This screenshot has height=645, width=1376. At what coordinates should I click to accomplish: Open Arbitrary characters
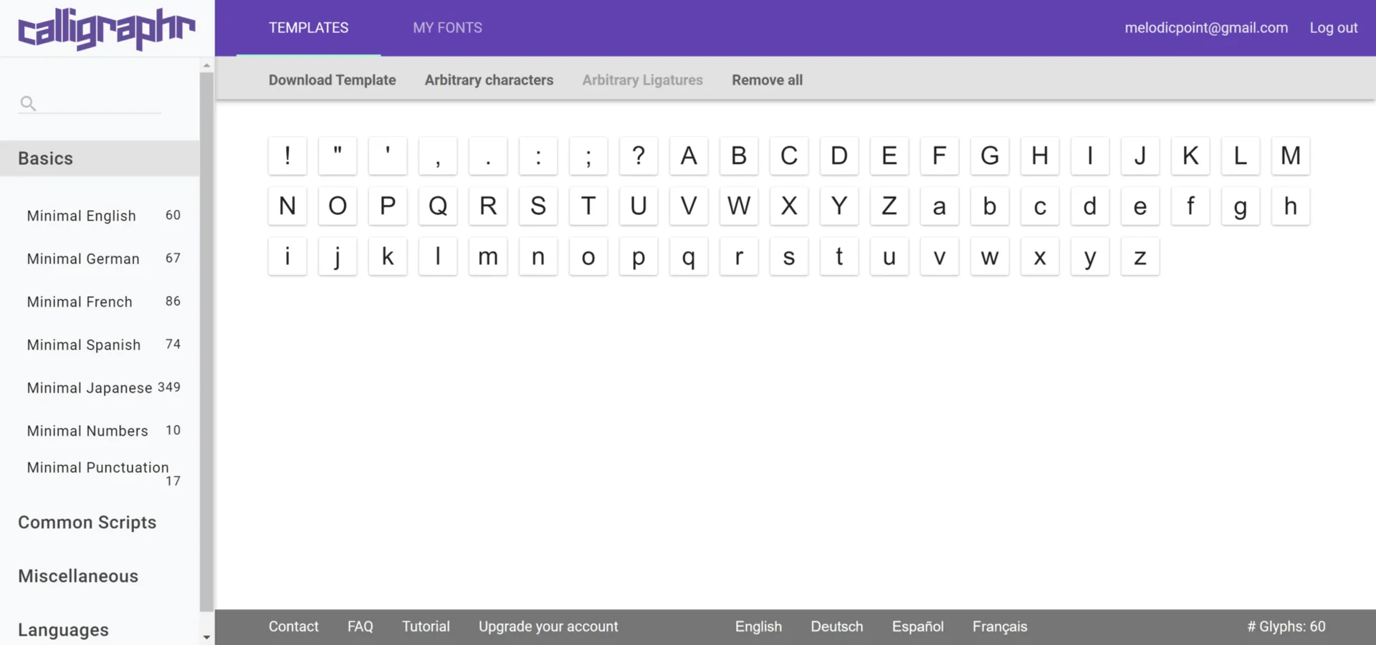[489, 80]
